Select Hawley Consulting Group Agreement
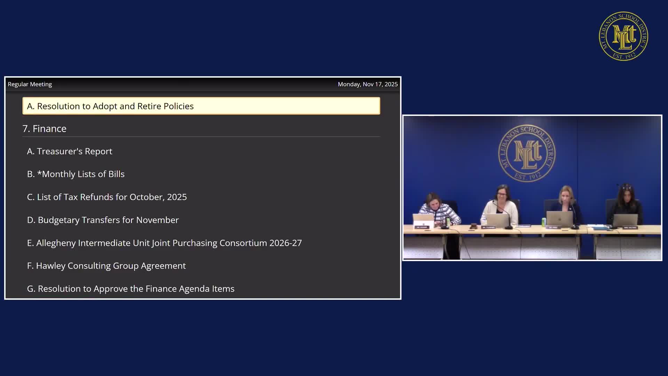668x376 pixels. tap(106, 266)
